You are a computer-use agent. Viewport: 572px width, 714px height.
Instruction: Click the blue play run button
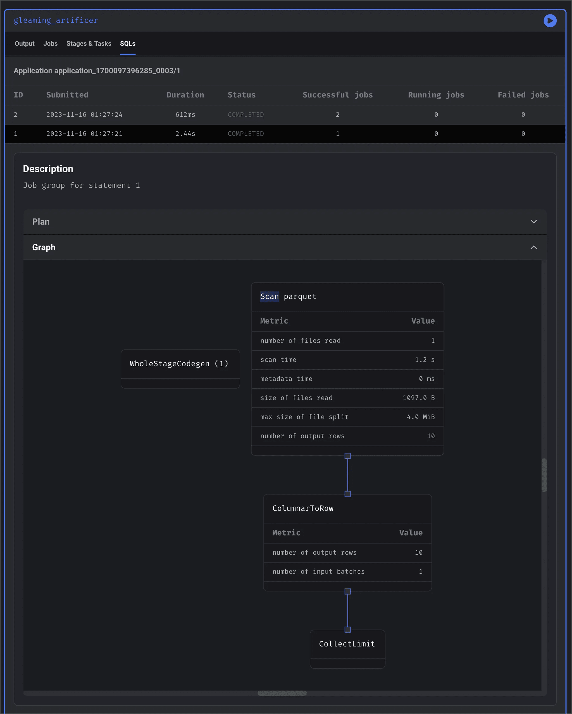click(x=550, y=21)
